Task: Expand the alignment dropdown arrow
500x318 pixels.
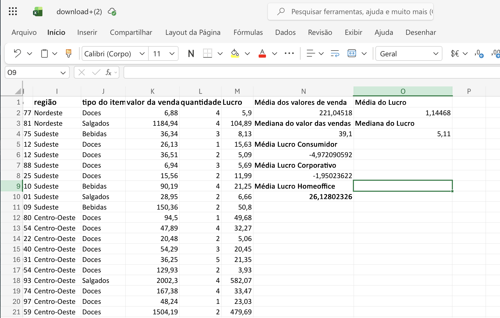Action: click(321, 53)
